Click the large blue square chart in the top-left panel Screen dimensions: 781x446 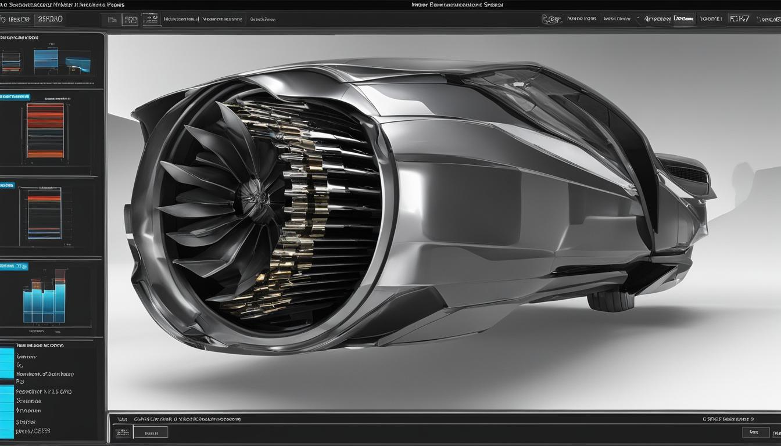coord(46,61)
